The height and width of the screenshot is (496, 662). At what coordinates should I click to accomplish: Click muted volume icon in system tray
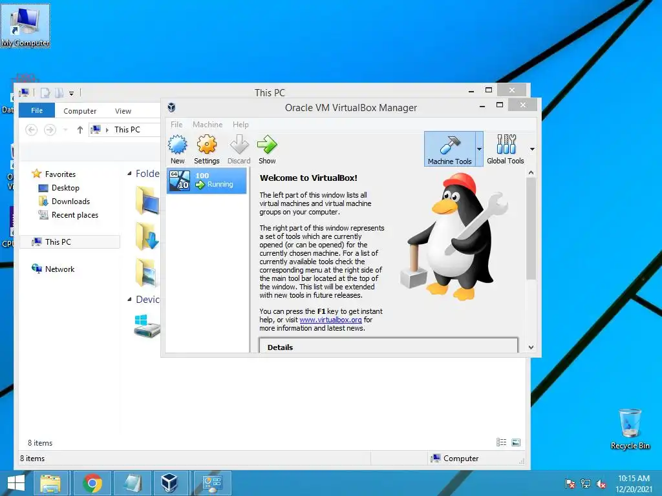click(x=601, y=484)
